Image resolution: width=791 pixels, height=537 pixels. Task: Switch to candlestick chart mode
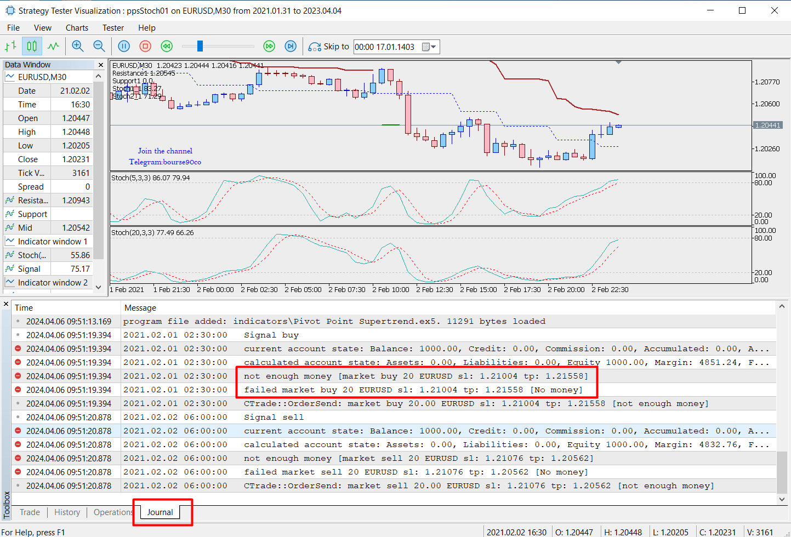pos(32,47)
